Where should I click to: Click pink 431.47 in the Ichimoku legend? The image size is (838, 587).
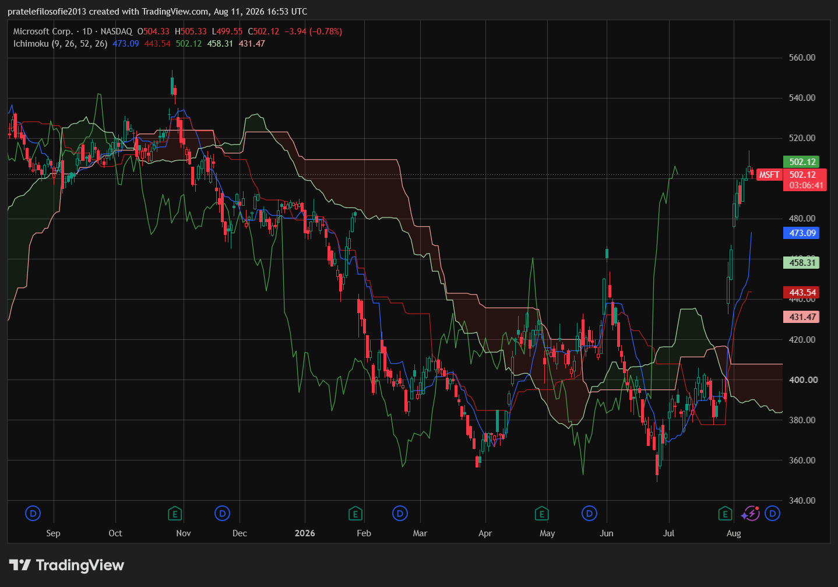tap(252, 44)
